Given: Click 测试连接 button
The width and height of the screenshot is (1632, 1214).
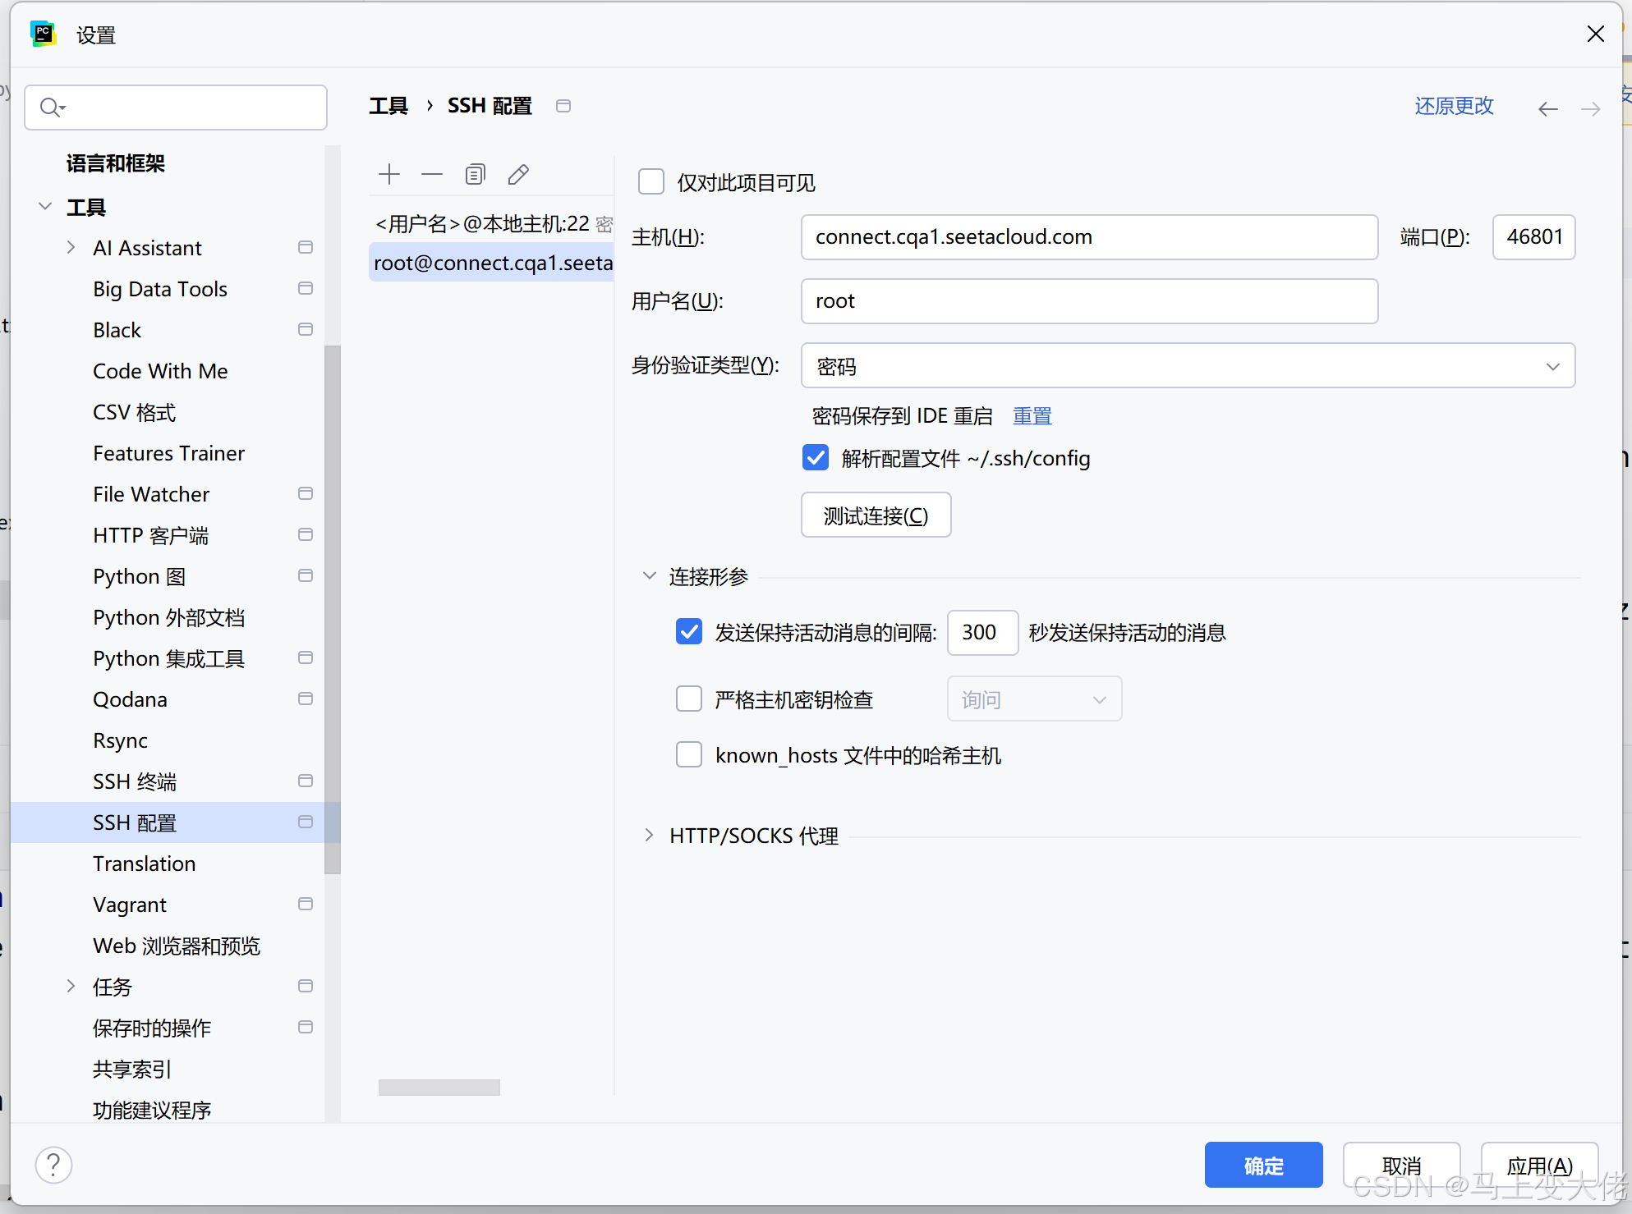Looking at the screenshot, I should click(x=876, y=515).
